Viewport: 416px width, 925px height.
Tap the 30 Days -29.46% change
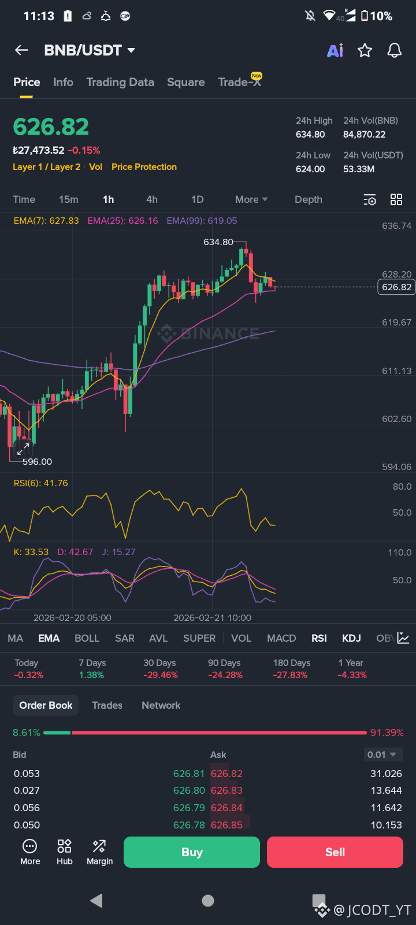click(x=161, y=669)
